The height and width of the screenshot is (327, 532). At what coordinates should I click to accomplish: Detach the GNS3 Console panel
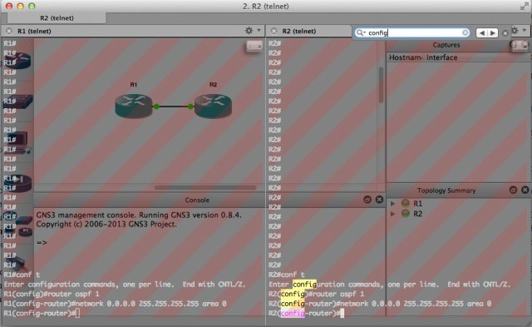coord(367,200)
